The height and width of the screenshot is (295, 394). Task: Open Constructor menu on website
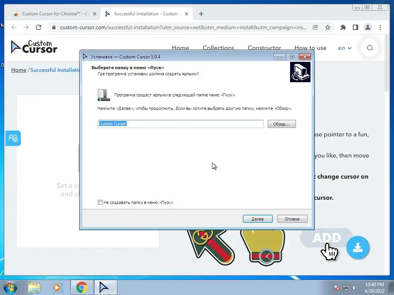click(x=264, y=48)
